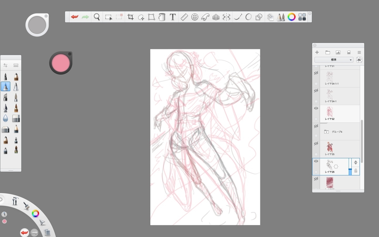The image size is (379, 237).
Task: Select the Zoom magnifier tool
Action: [x=97, y=17]
